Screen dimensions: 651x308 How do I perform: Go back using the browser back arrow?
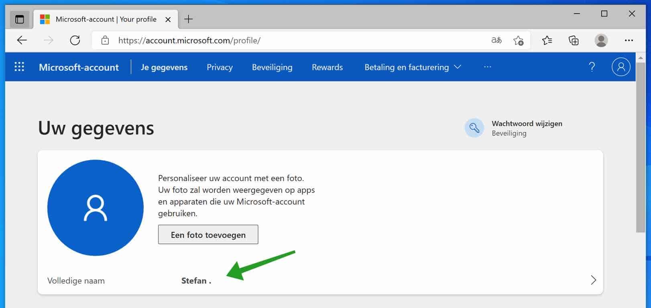point(22,40)
